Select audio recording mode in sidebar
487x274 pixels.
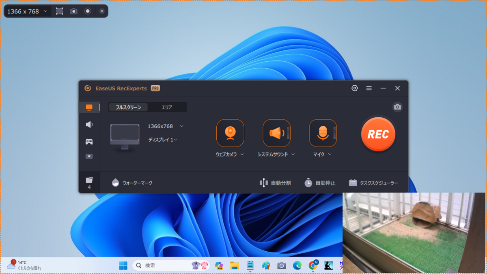tap(89, 125)
